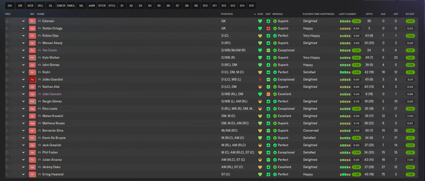Screen dimensions: 425x181
Task: Click Erling Haaland's morale arrow icon
Action: click(275, 174)
